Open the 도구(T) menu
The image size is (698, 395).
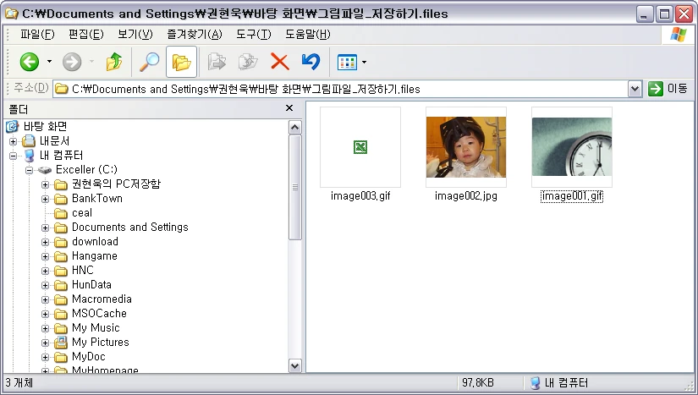coord(253,34)
